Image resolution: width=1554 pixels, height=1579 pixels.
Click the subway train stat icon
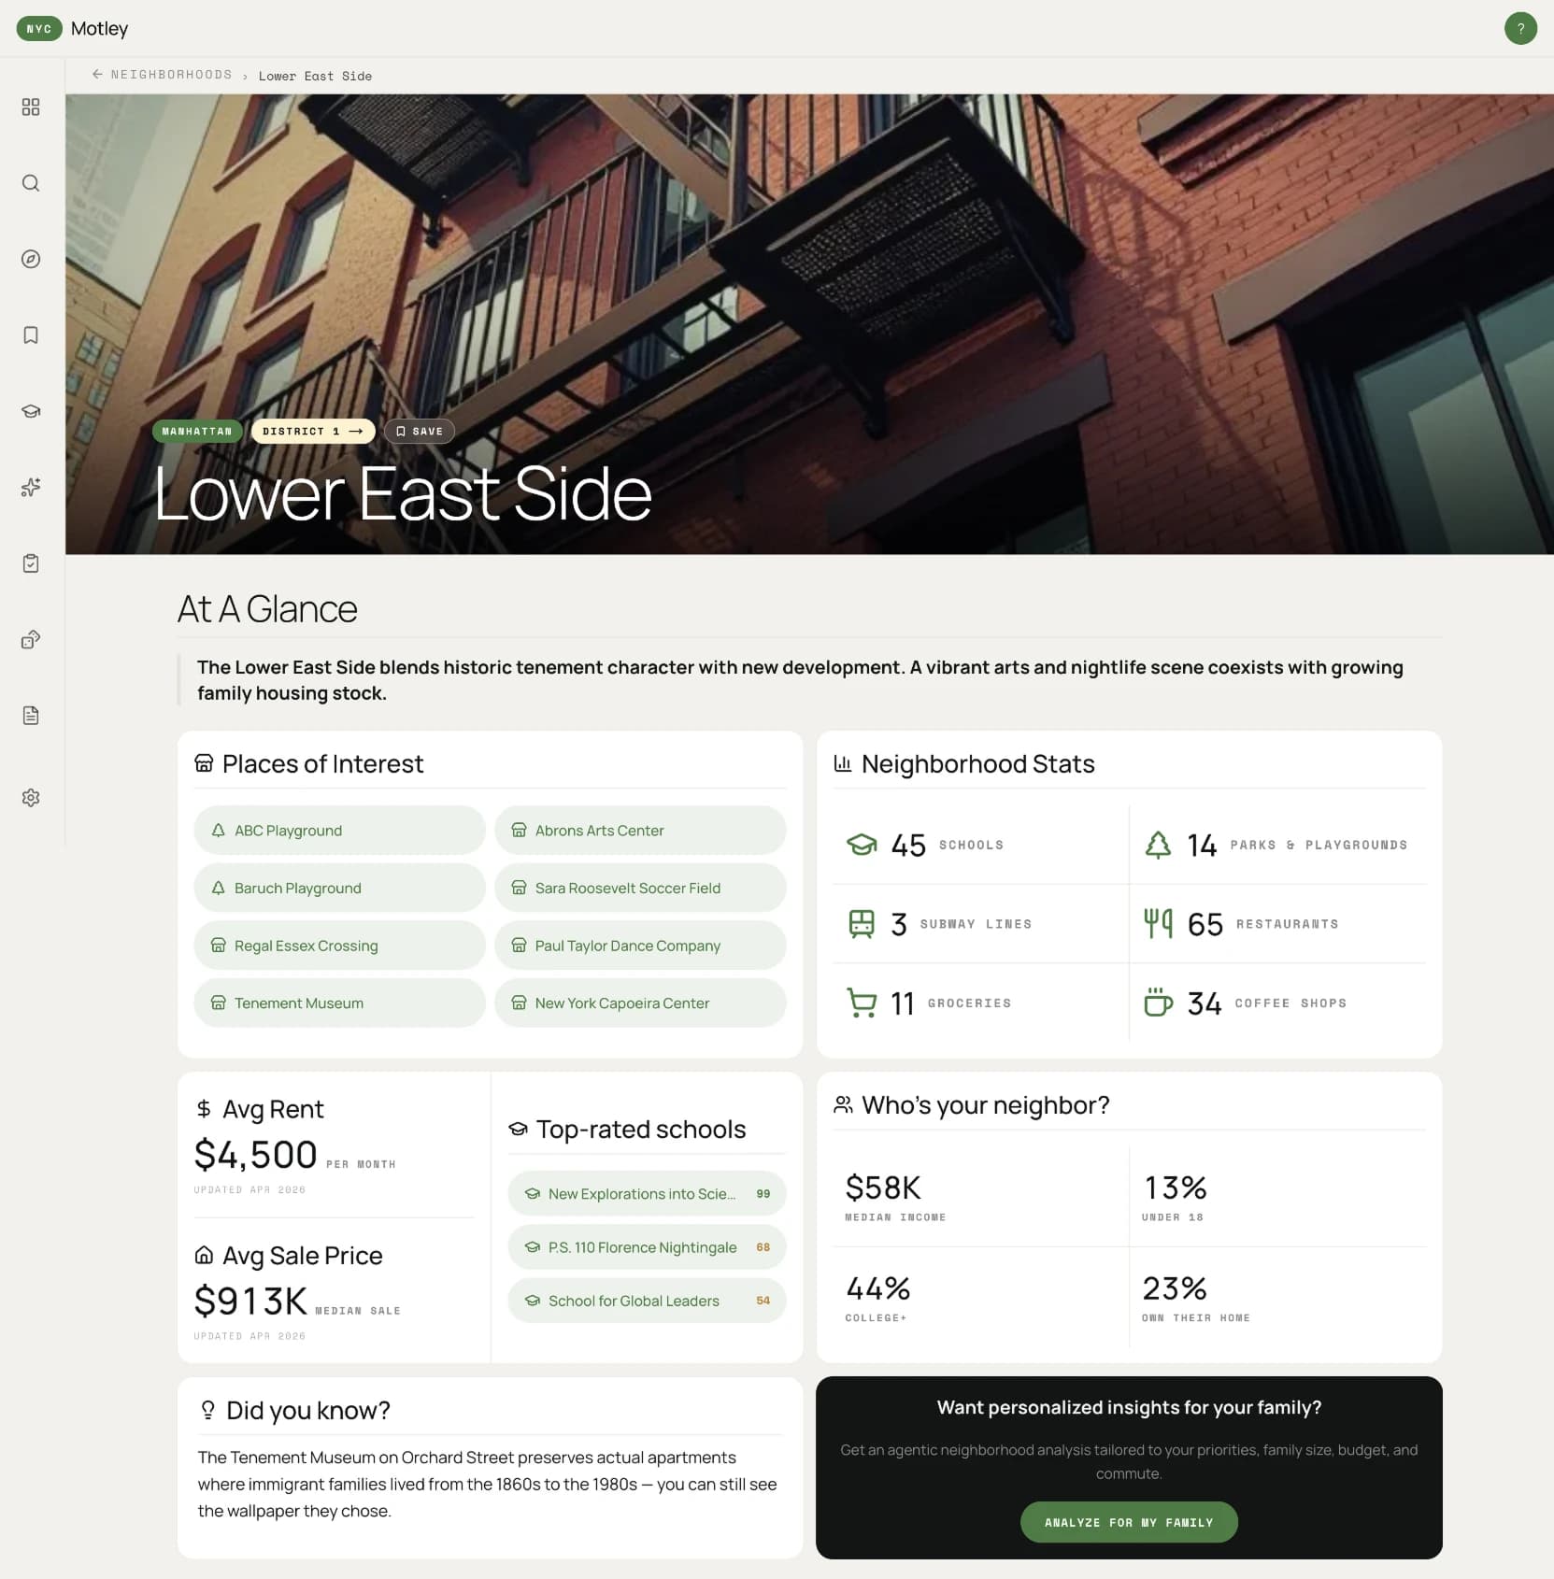(x=862, y=924)
